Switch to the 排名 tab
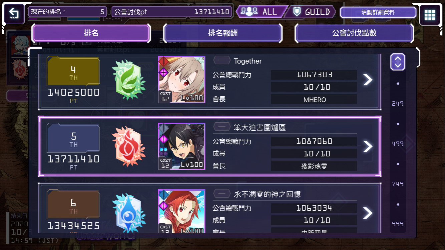The height and width of the screenshot is (250, 445). pyautogui.click(x=91, y=33)
